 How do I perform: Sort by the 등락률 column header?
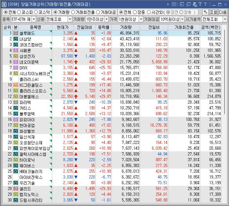click(x=103, y=27)
